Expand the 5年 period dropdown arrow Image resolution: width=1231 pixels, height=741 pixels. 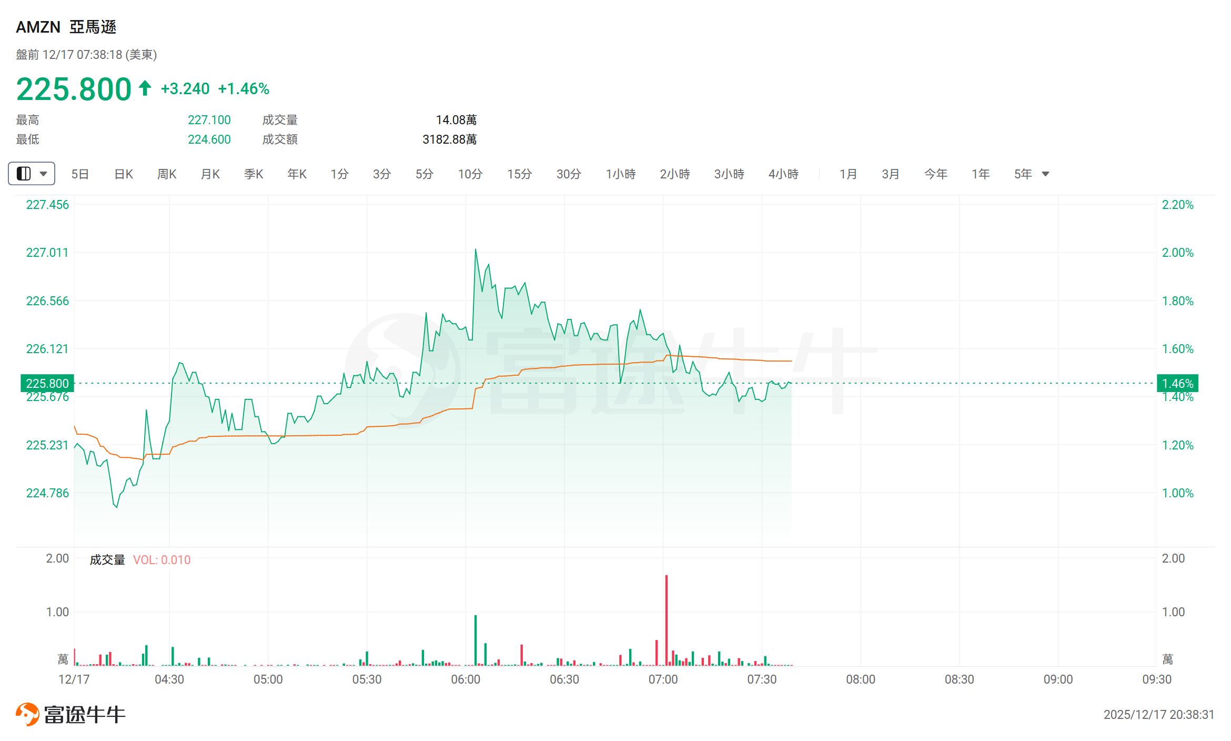pyautogui.click(x=1046, y=174)
